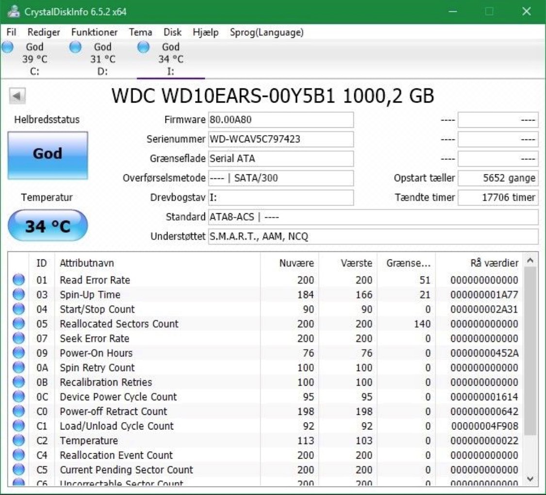Click the Tændte timer value 17706 timer

pos(498,198)
